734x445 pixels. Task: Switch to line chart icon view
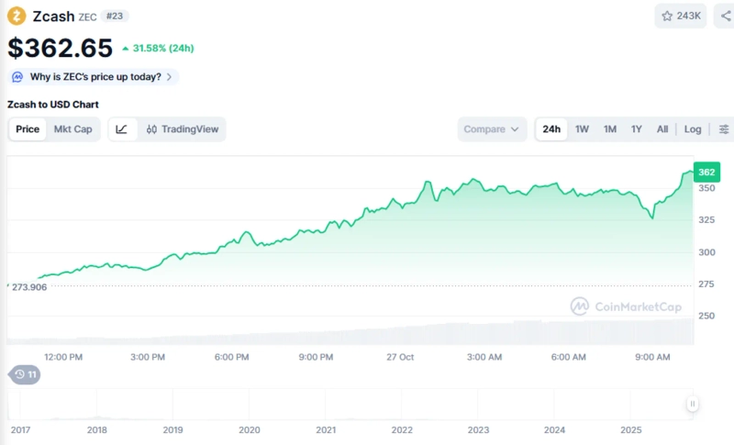click(x=122, y=129)
